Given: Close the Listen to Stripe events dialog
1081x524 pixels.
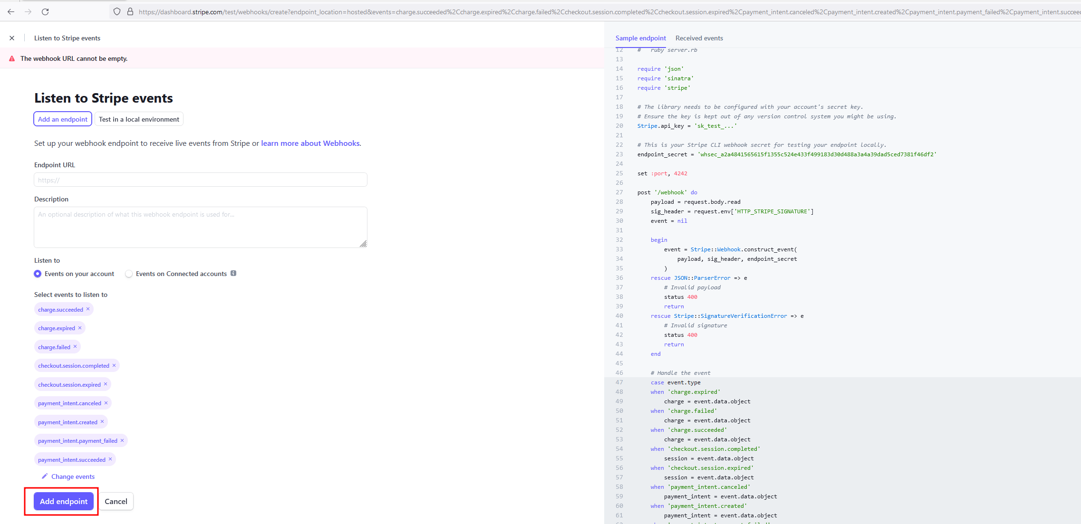Looking at the screenshot, I should [12, 38].
